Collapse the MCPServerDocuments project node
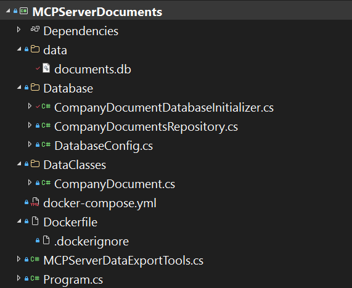Viewport: 352px width, 288px height. (x=8, y=10)
